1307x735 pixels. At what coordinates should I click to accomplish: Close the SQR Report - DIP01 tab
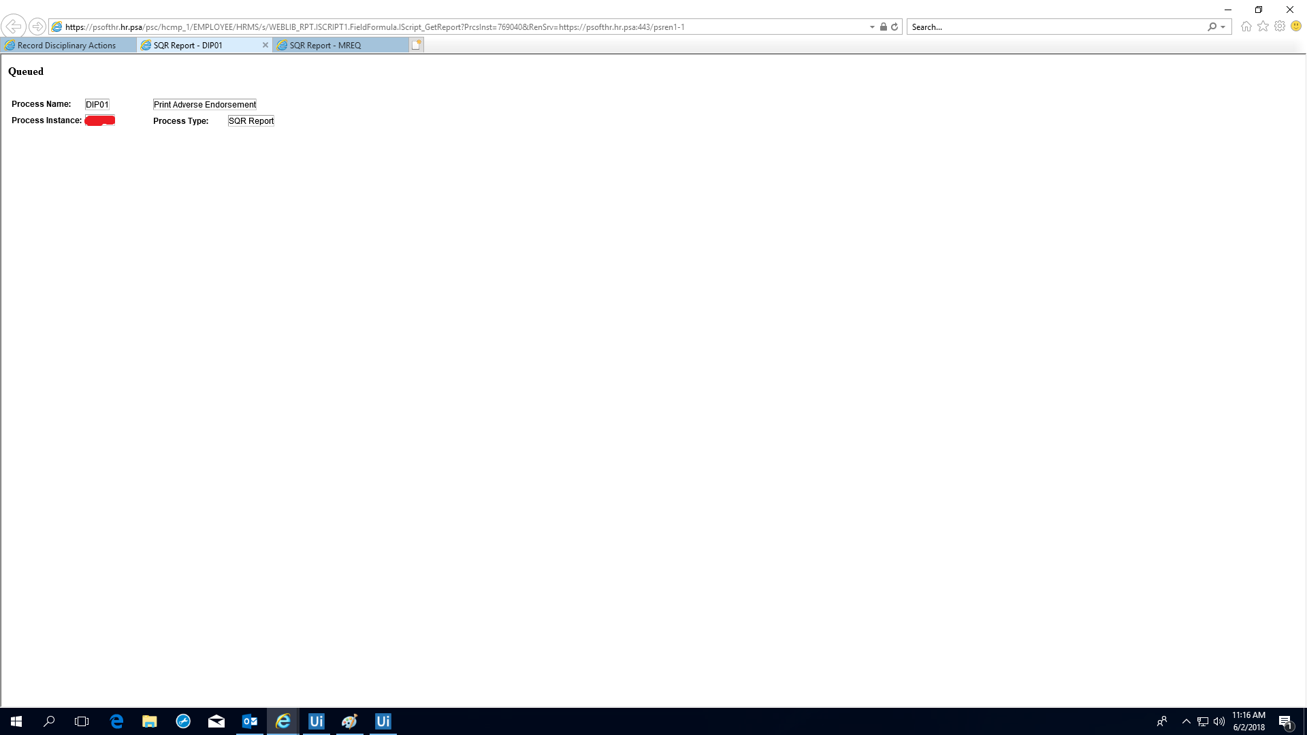pos(265,45)
